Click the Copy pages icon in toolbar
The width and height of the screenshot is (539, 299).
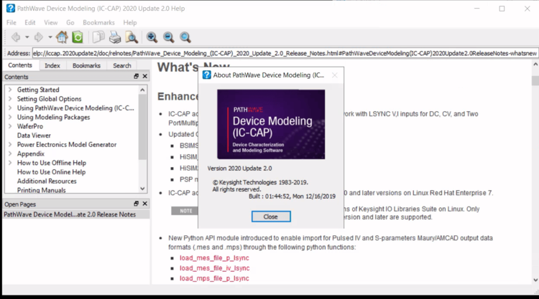click(x=98, y=37)
